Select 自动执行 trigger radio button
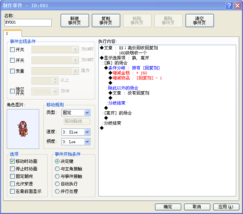The width and height of the screenshot is (243, 214). (x=57, y=184)
